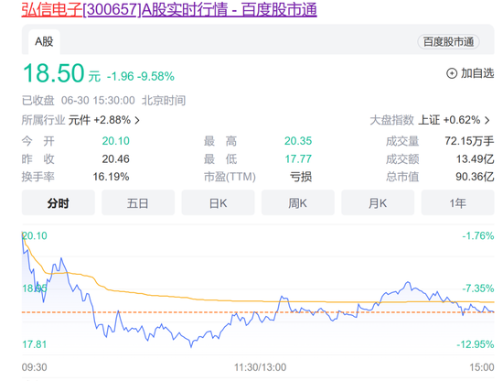Switch to the 分时 chart tab
This screenshot has width=503, height=381.
point(58,202)
